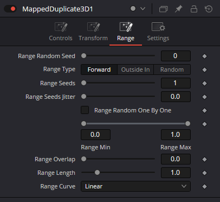The height and width of the screenshot is (202, 220).
Task: Click the Range Random Seed value field
Action: click(x=176, y=56)
